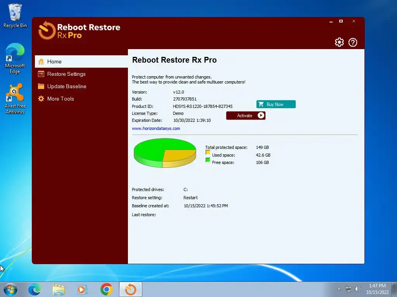Image resolution: width=397 pixels, height=297 pixels.
Task: Click the Reboot Restore Rx taskbar button
Action: click(x=131, y=289)
